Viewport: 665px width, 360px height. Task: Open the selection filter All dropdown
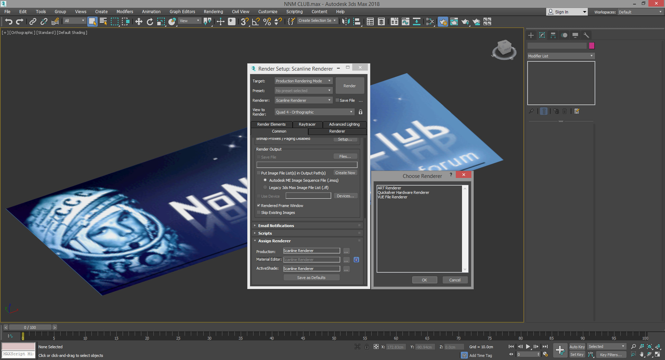74,21
